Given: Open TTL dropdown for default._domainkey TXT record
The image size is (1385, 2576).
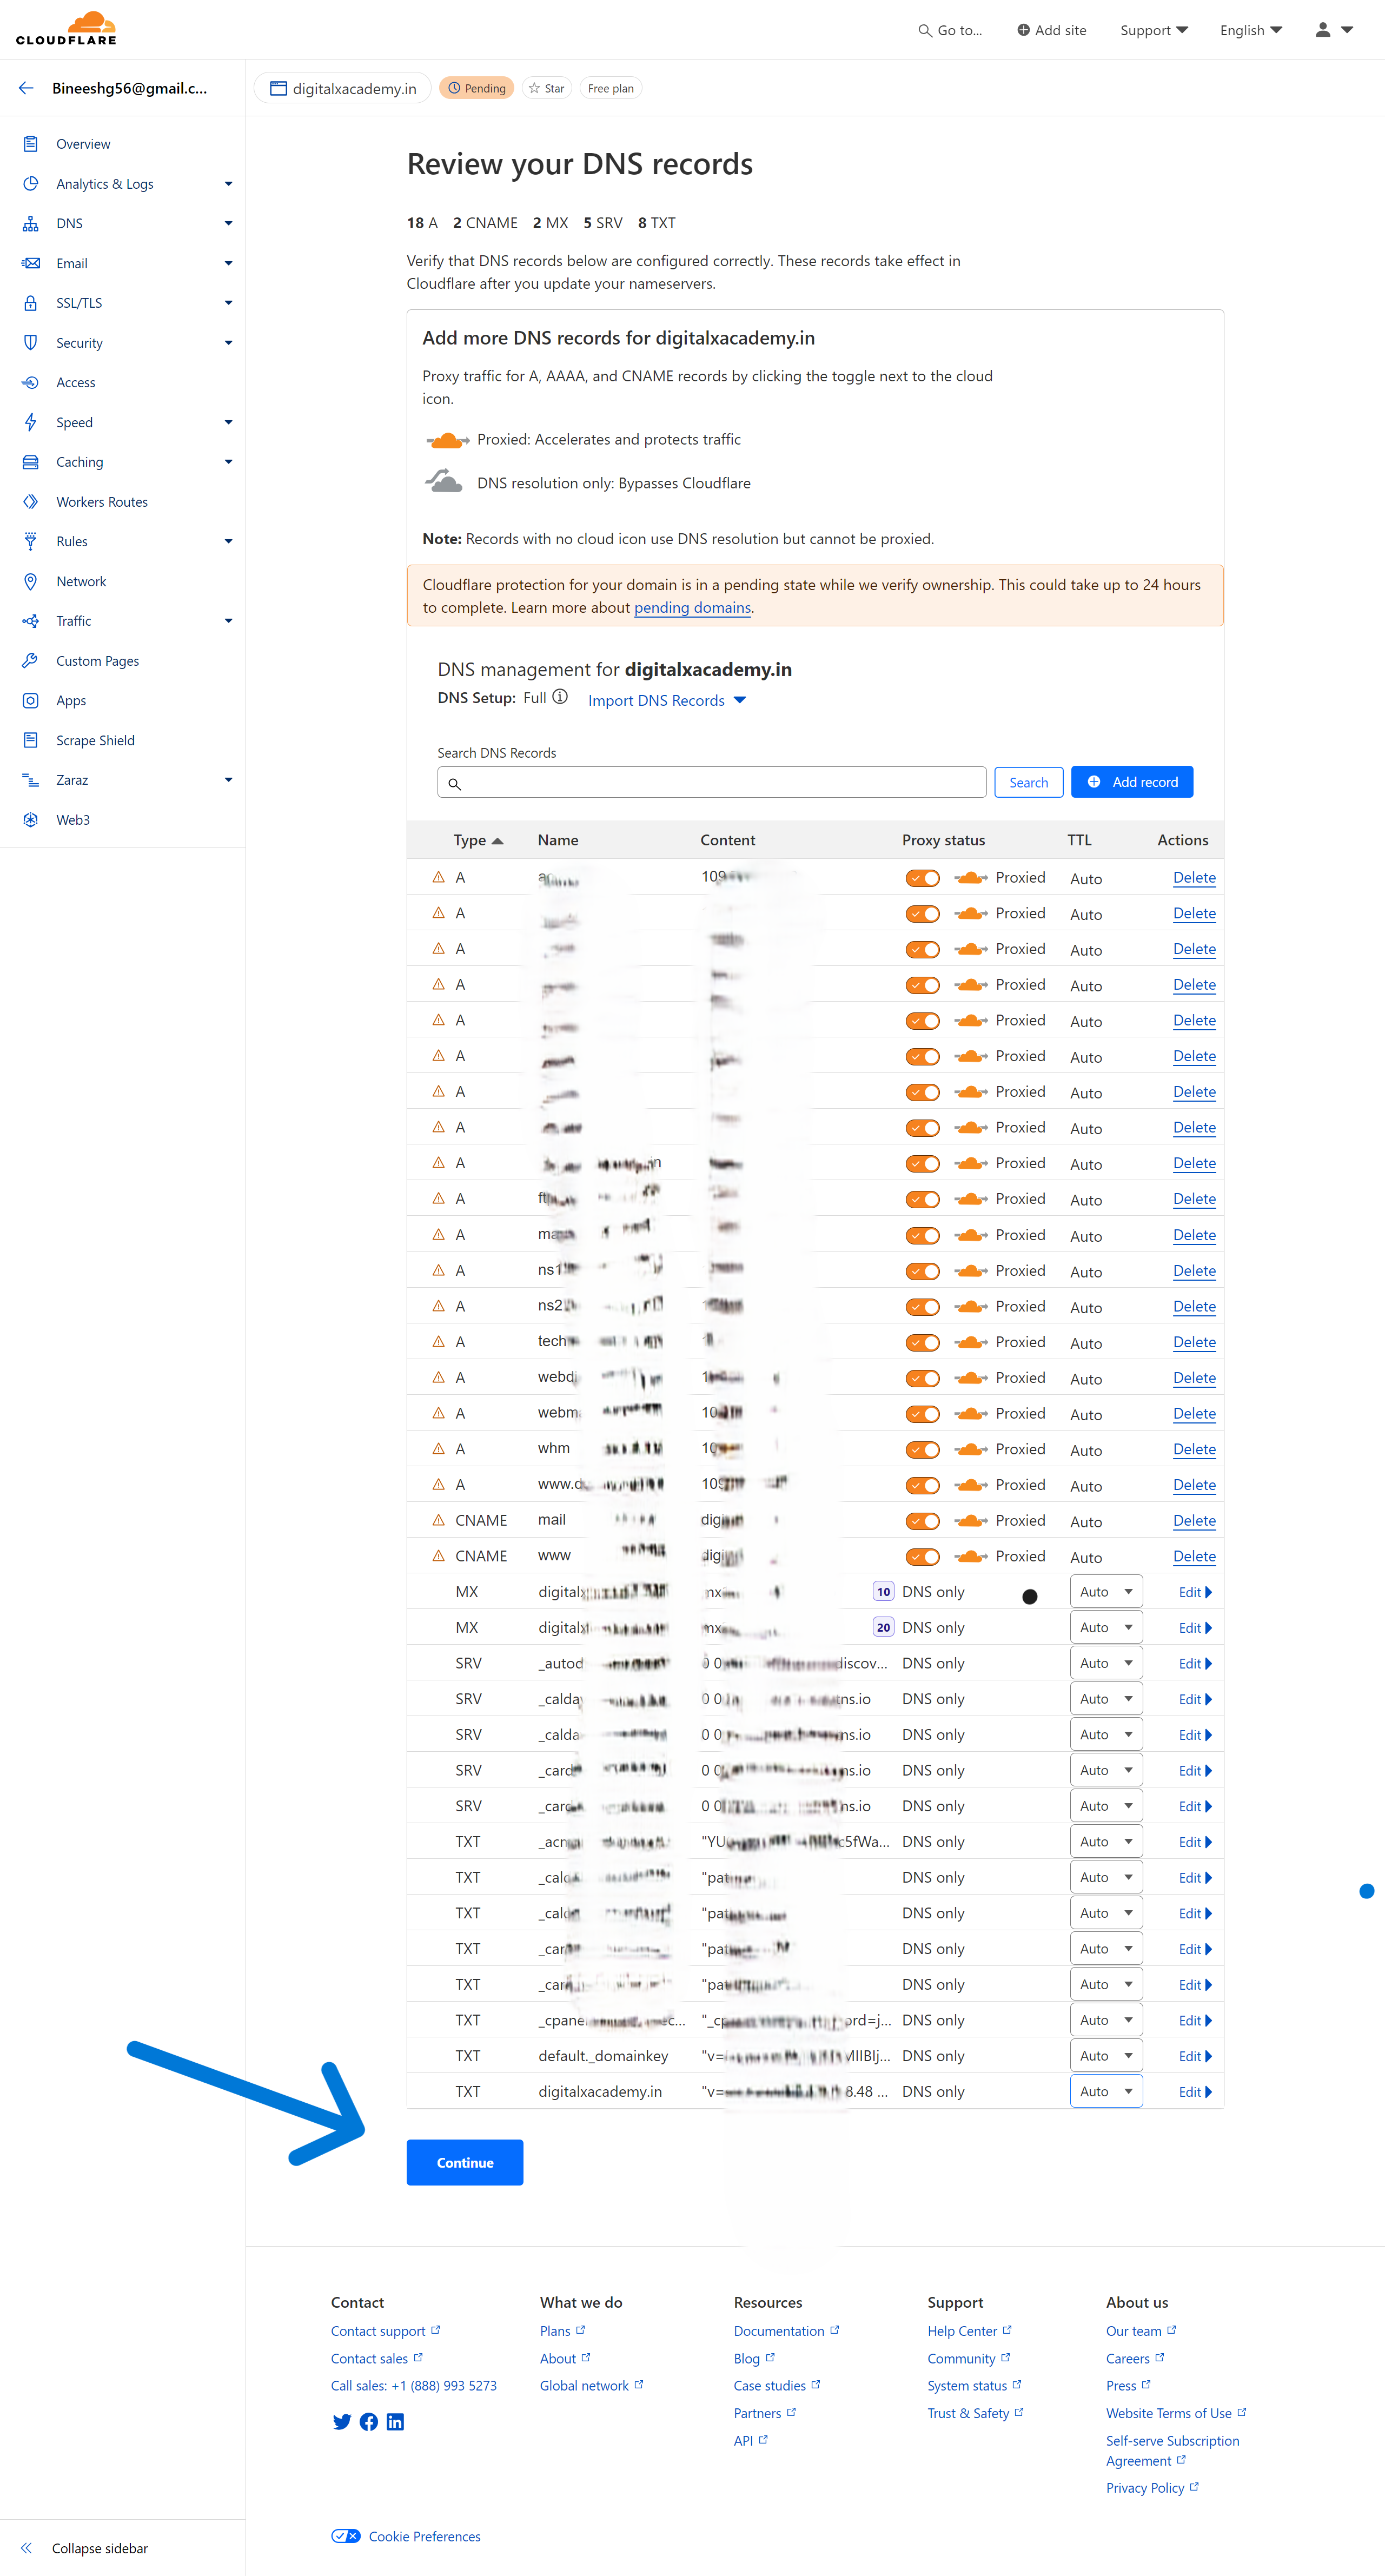Looking at the screenshot, I should (1106, 2056).
